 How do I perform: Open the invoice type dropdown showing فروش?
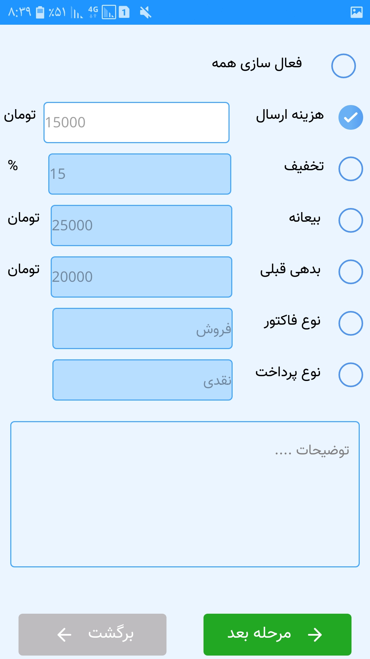[143, 328]
